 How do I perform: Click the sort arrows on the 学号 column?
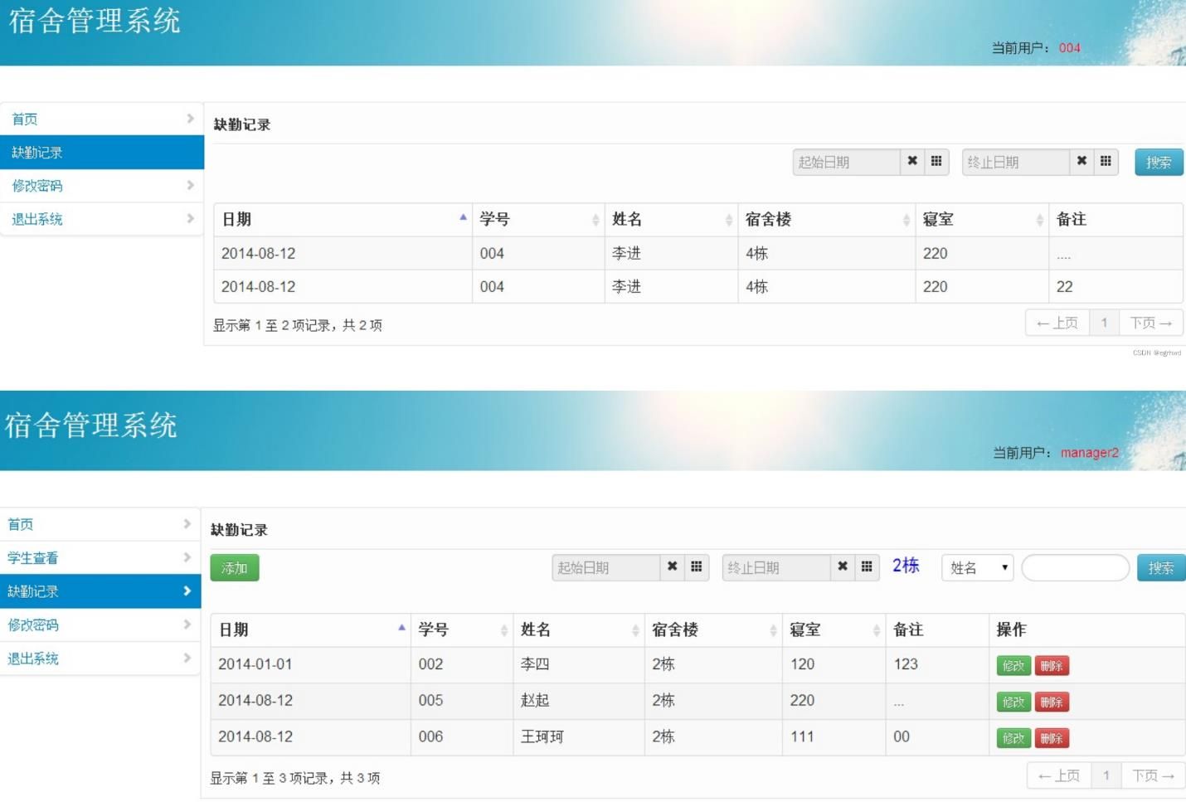coord(595,219)
